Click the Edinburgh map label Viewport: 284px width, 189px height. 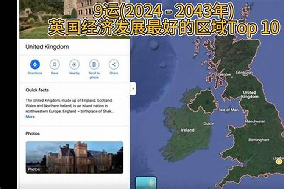click(244, 73)
